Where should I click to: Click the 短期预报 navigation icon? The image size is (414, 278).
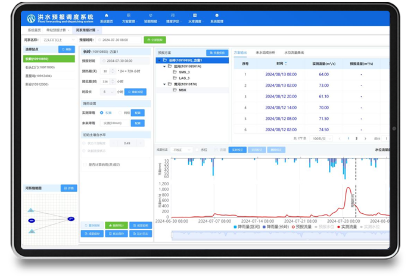[151, 15]
